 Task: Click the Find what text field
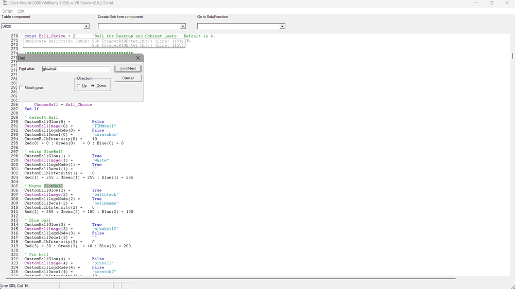76,69
